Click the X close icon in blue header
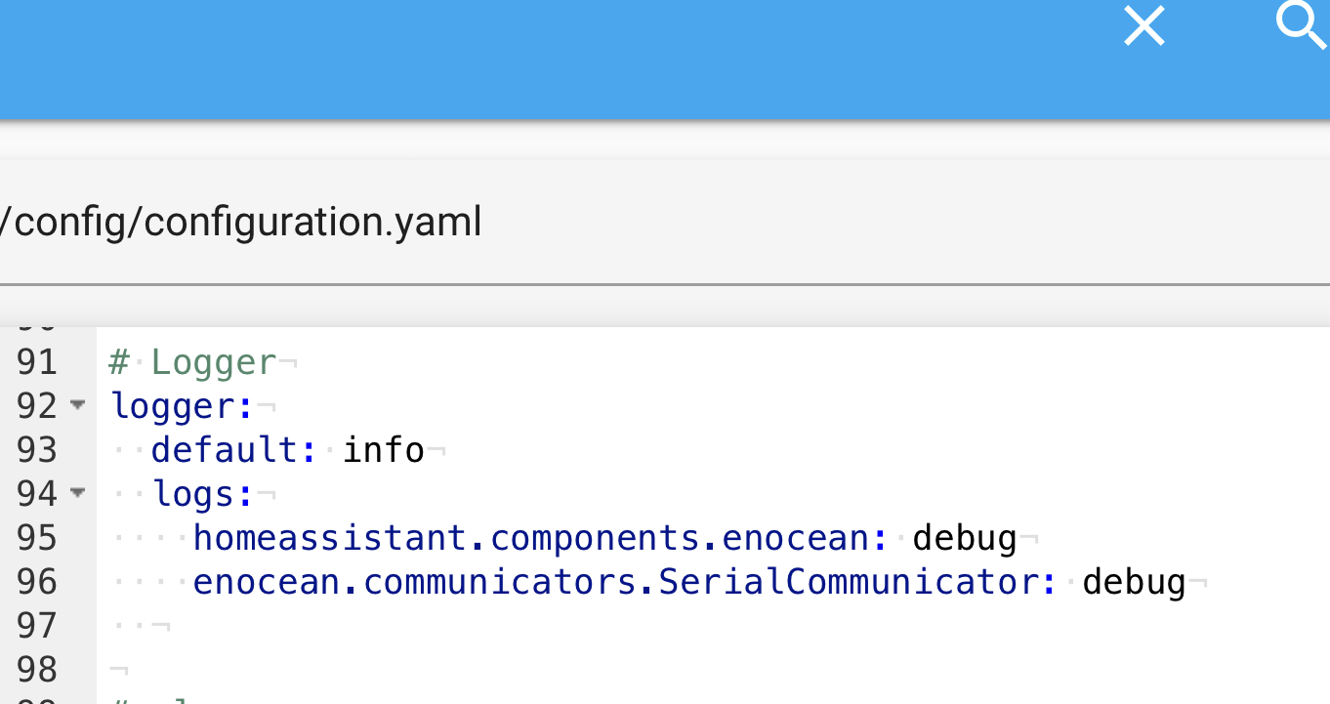1330x704 pixels. [x=1144, y=26]
